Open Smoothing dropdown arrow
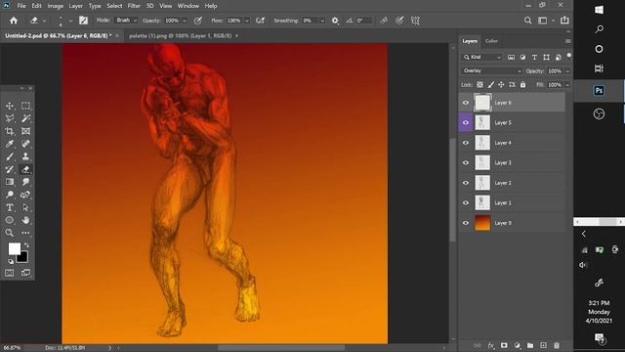625x352 pixels. (322, 21)
